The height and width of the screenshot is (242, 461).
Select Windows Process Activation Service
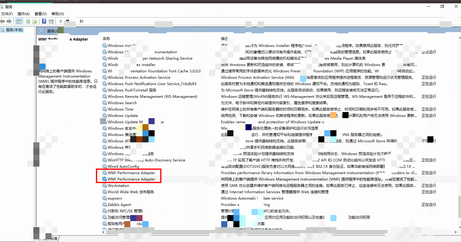click(139, 78)
